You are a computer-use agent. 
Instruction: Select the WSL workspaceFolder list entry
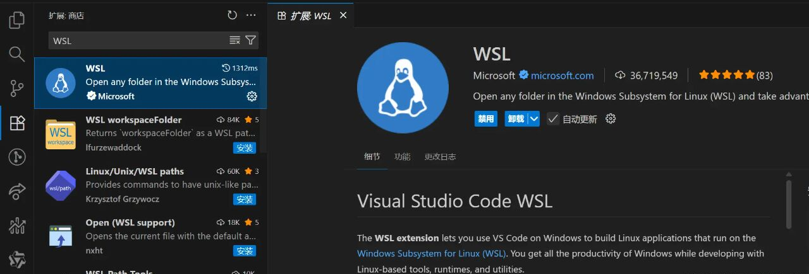(x=150, y=134)
